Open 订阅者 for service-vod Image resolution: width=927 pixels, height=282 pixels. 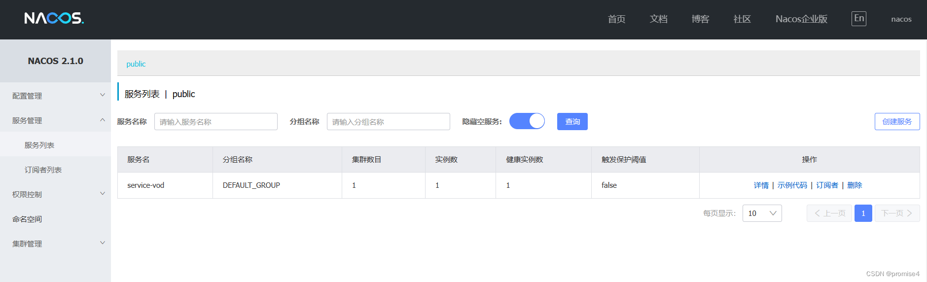(x=827, y=185)
